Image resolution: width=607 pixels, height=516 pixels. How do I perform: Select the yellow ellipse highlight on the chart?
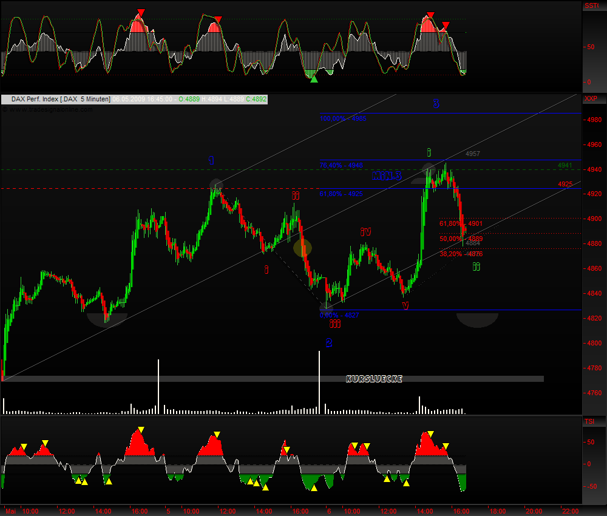[302, 248]
